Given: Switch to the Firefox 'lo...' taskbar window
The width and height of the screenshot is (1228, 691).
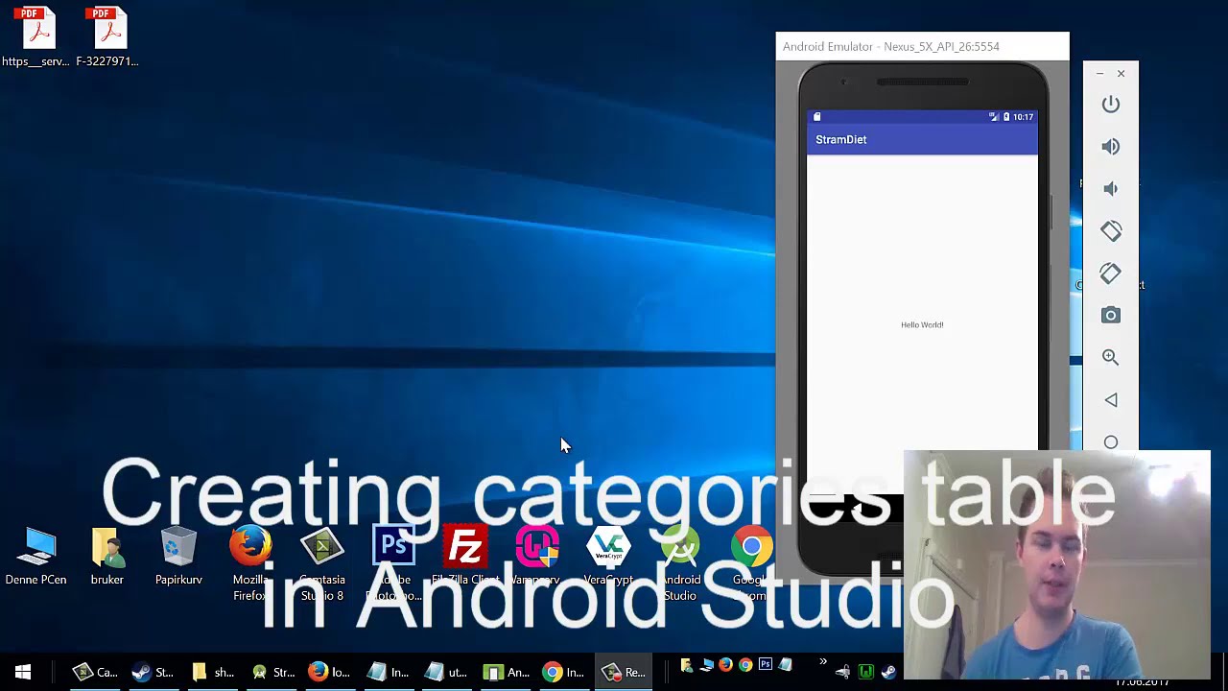Looking at the screenshot, I should coord(329,672).
